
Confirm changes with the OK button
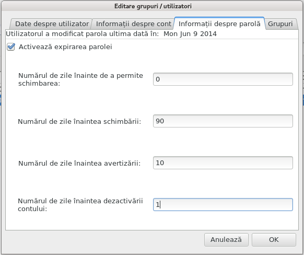pos(274,240)
